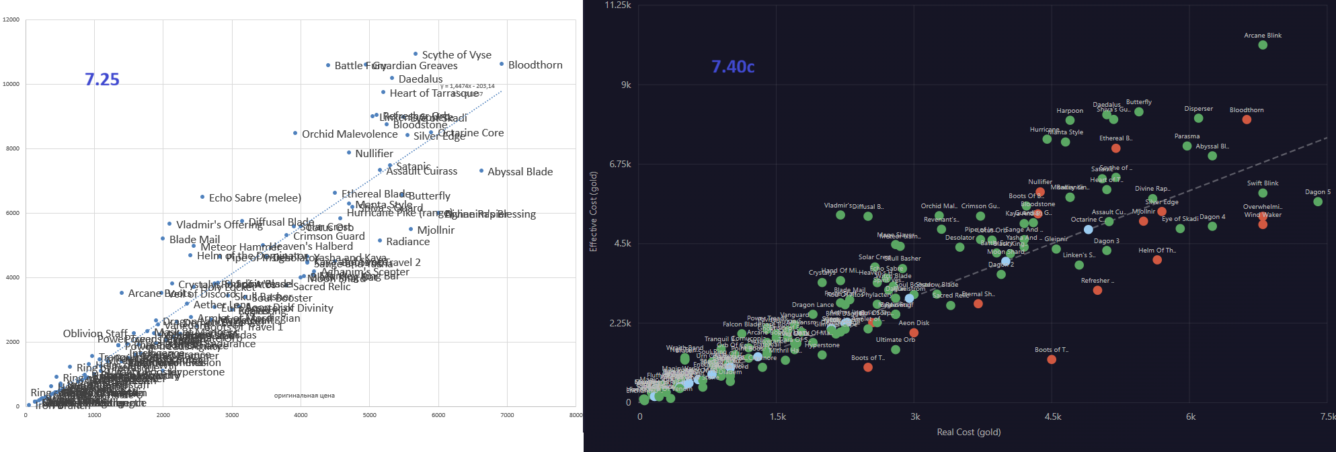Click the red Refresher data point
Screen dimensions: 1336x452
(1097, 290)
